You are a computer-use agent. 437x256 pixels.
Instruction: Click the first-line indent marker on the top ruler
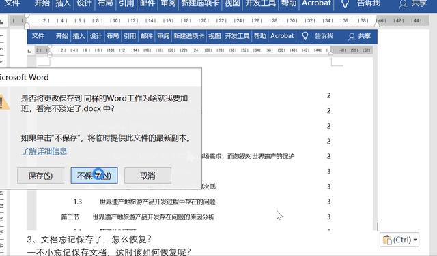[27, 16]
